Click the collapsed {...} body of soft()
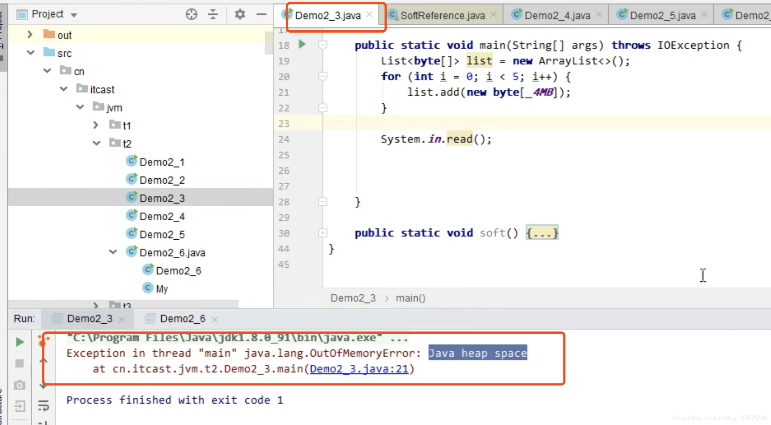771x425 pixels. pos(542,233)
